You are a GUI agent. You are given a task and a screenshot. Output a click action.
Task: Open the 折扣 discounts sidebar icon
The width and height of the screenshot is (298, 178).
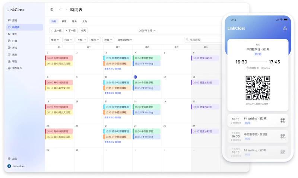point(9,48)
